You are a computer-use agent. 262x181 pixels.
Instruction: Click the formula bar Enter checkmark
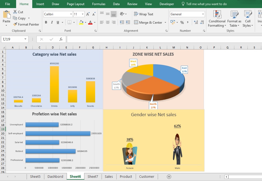51,39
